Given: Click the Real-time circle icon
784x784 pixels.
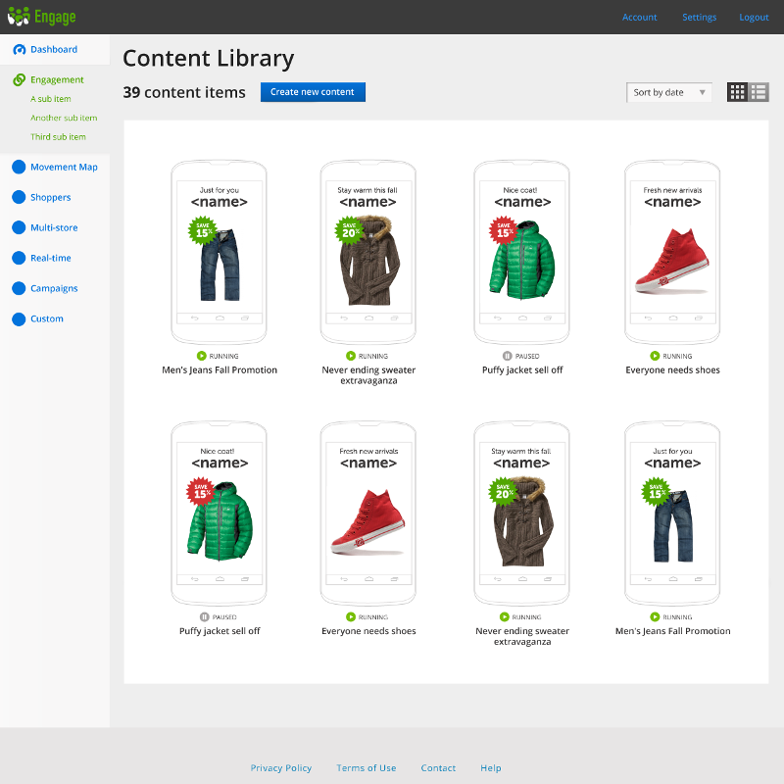Looking at the screenshot, I should tap(19, 259).
